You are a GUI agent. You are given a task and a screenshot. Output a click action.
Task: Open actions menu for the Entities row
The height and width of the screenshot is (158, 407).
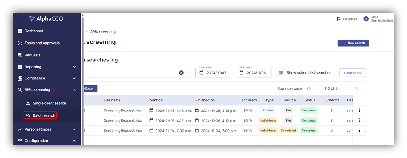point(360,110)
